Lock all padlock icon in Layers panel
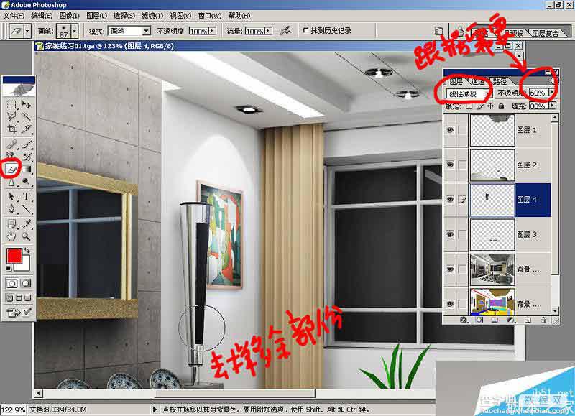 coord(501,106)
